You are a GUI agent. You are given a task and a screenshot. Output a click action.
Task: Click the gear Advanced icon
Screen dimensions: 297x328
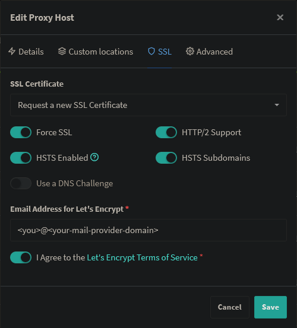190,52
